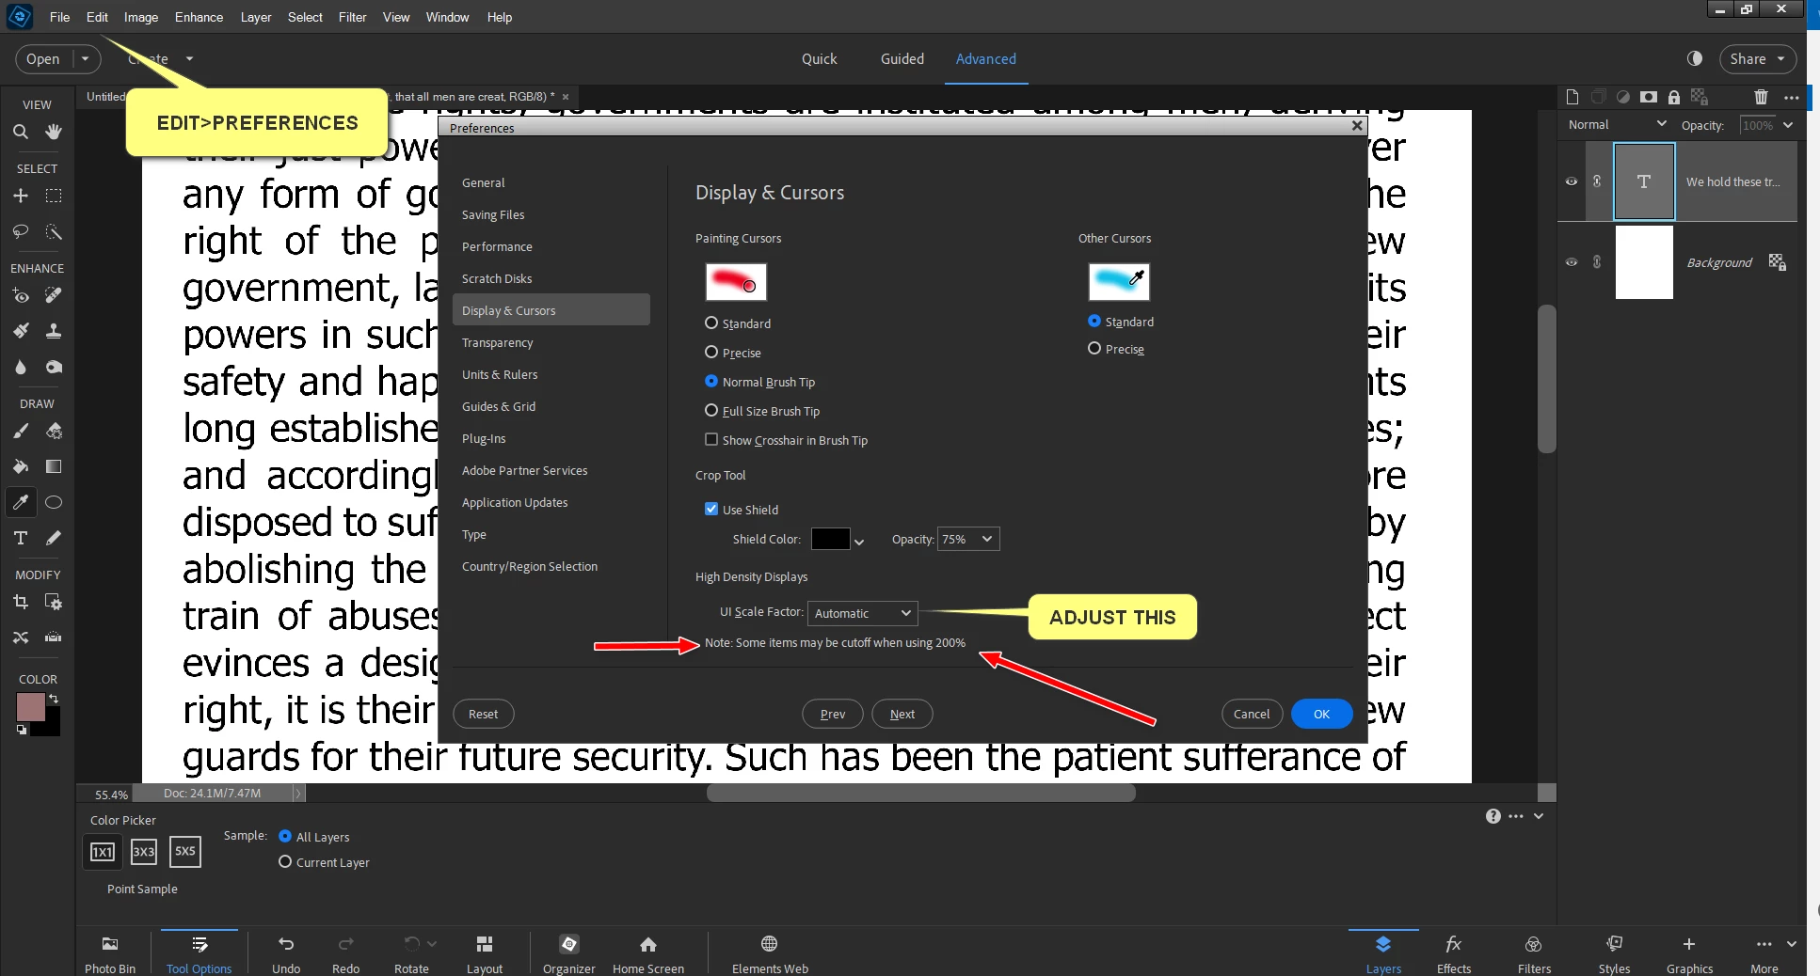Screen dimensions: 1820x976
Task: Select the Crop tool
Action: [21, 602]
